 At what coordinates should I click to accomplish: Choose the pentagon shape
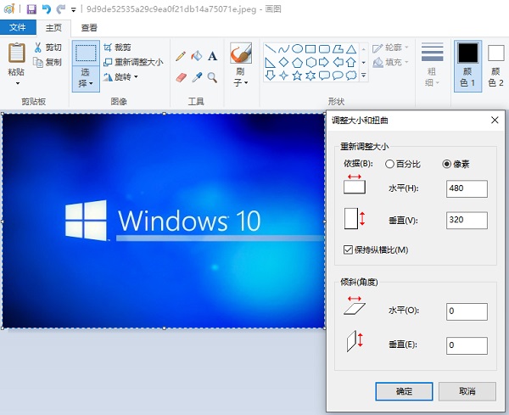coord(298,62)
